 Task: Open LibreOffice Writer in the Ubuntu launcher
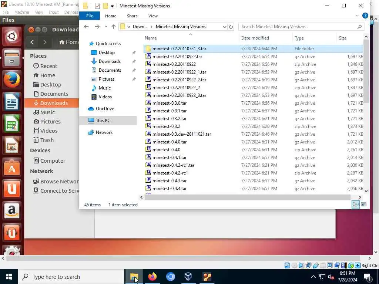pyautogui.click(x=11, y=102)
